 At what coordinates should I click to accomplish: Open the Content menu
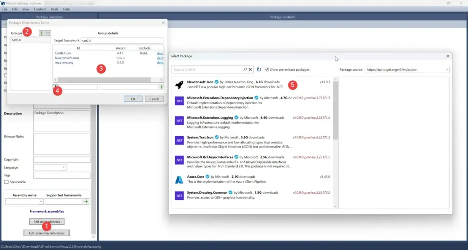(x=40, y=9)
